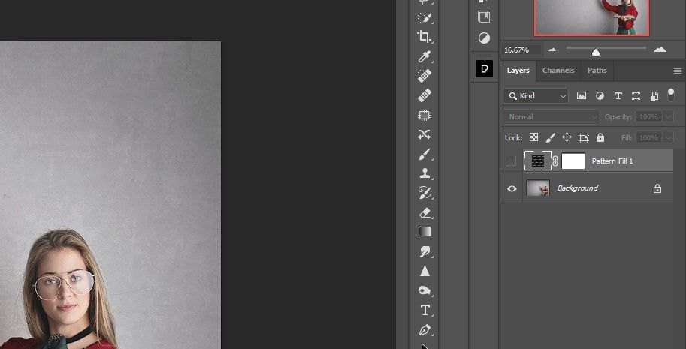Screen dimensions: 686x349
Task: Select the Sharpen triangle tool
Action: (425, 271)
